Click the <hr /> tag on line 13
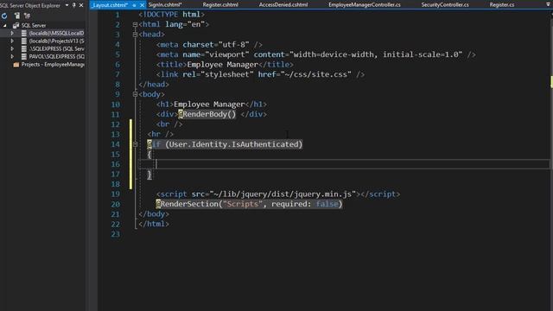 point(161,135)
